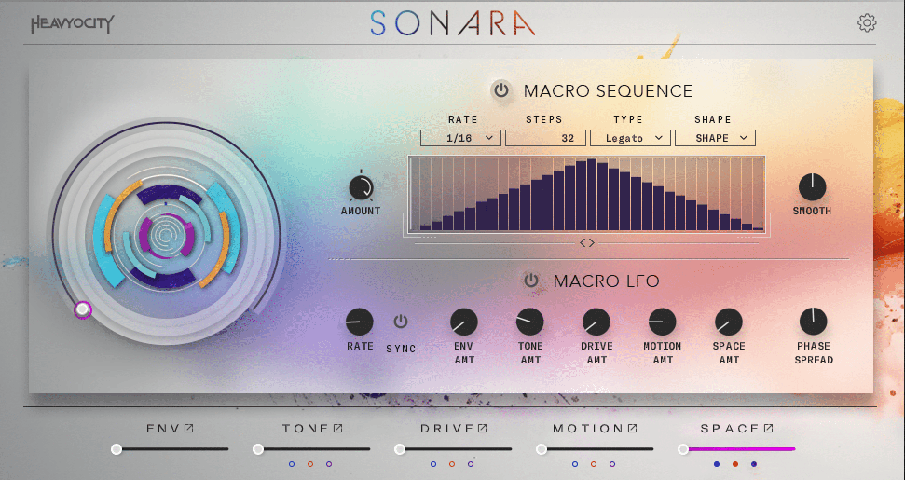905x480 pixels.
Task: Open the Shape dropdown menu
Action: click(x=715, y=138)
